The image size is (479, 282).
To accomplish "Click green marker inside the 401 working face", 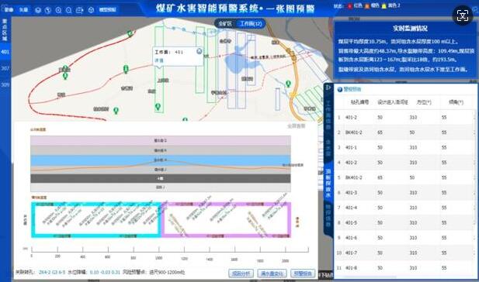I will pyautogui.click(x=158, y=107).
